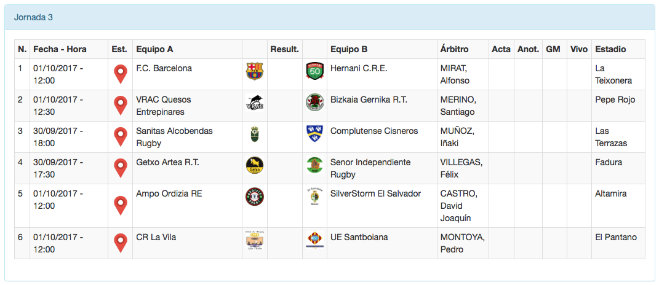The width and height of the screenshot is (659, 285).
Task: Click the Bizkaia Gernika R.T. crest
Action: 314,103
